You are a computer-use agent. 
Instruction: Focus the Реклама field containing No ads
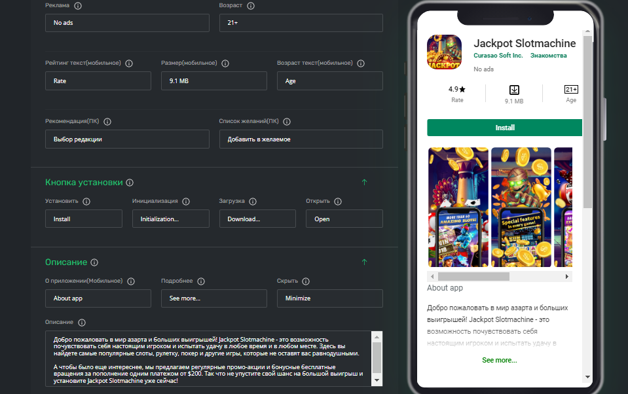127,23
